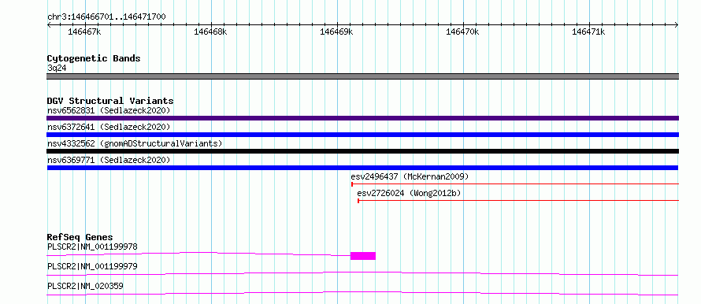Open the esv2726024 (Wong2012b) variant label
Image resolution: width=701 pixels, height=304 pixels.
(409, 193)
